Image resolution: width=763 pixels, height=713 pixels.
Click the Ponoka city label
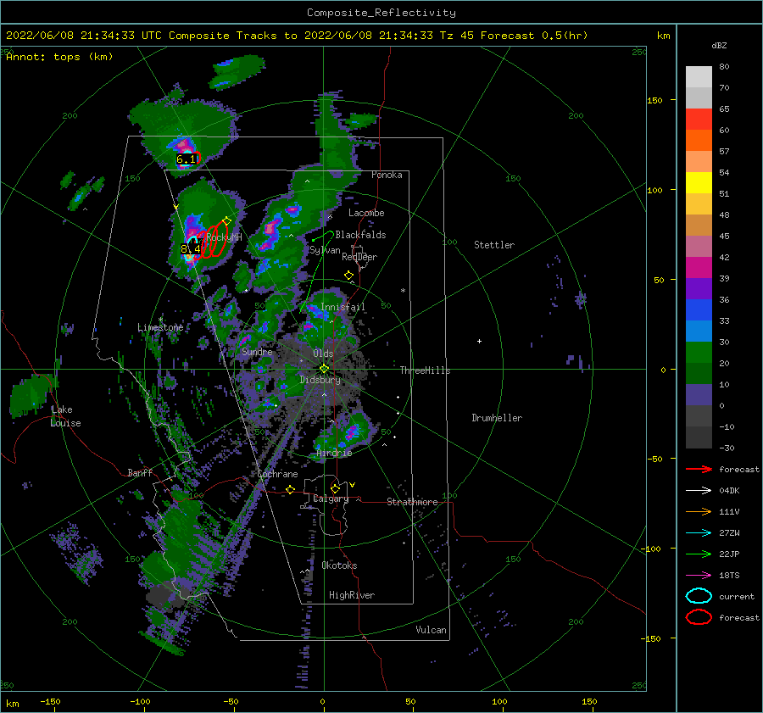click(387, 175)
